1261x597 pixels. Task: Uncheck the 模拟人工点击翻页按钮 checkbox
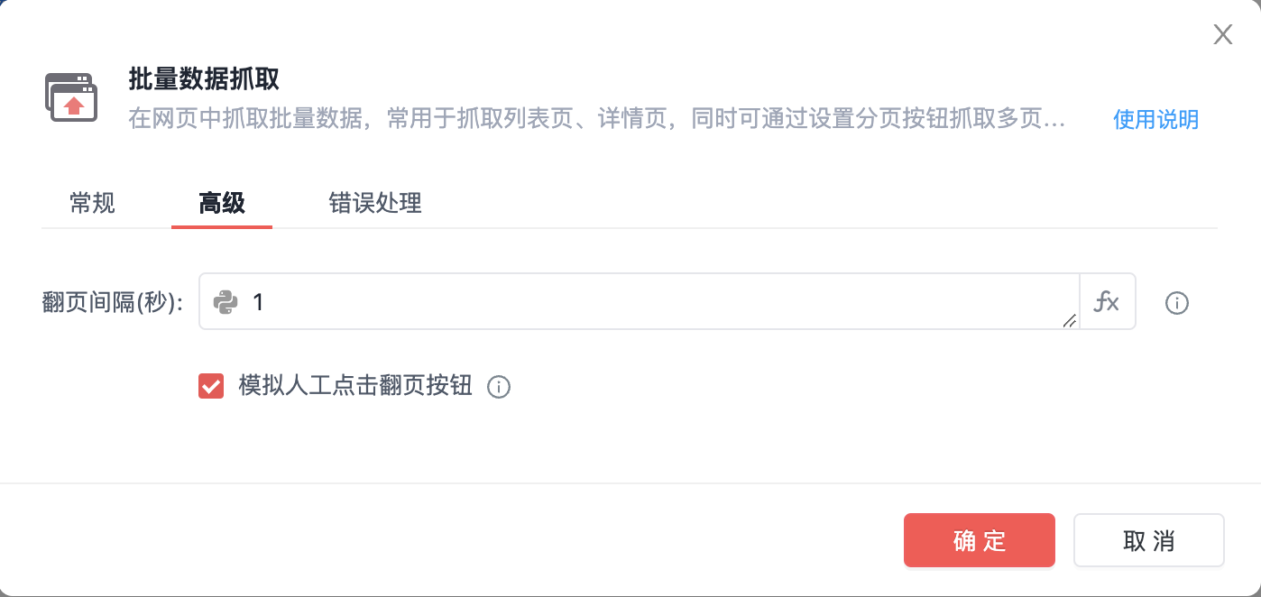coord(211,387)
